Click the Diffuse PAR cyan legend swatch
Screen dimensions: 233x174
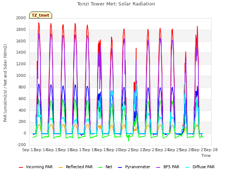click(x=187, y=167)
